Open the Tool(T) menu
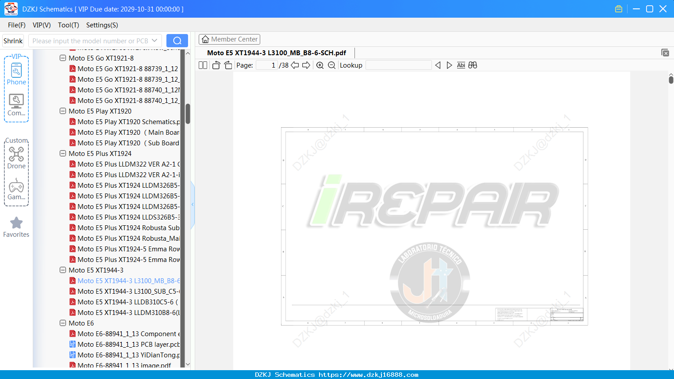The image size is (674, 379). coord(69,25)
